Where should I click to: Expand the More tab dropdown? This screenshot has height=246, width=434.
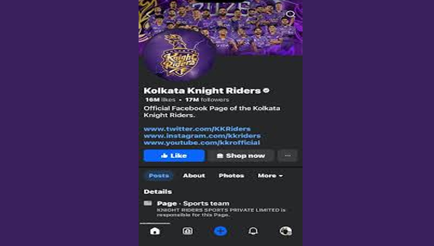tap(270, 176)
